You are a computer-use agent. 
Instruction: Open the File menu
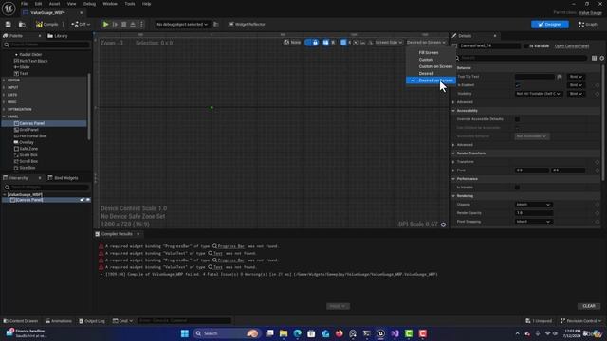[x=24, y=4]
